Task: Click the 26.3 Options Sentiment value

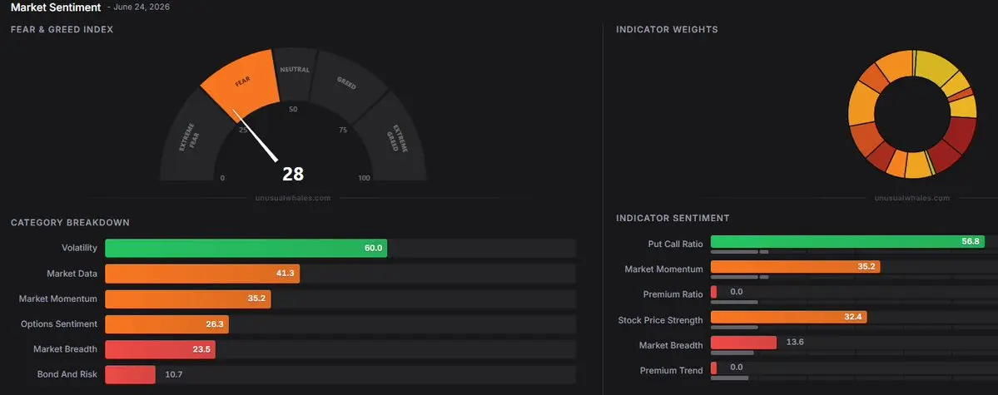Action: coord(215,324)
